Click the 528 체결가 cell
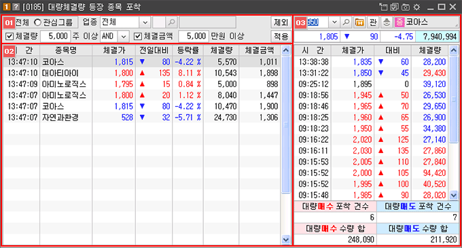Screen dimensions: 462x248 (x=114, y=118)
